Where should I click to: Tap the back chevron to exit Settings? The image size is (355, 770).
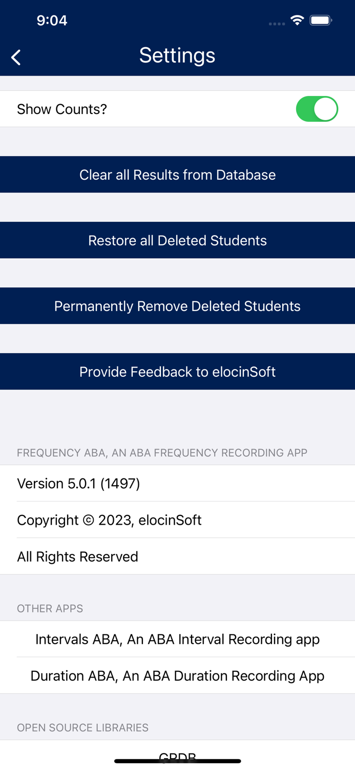click(x=15, y=56)
